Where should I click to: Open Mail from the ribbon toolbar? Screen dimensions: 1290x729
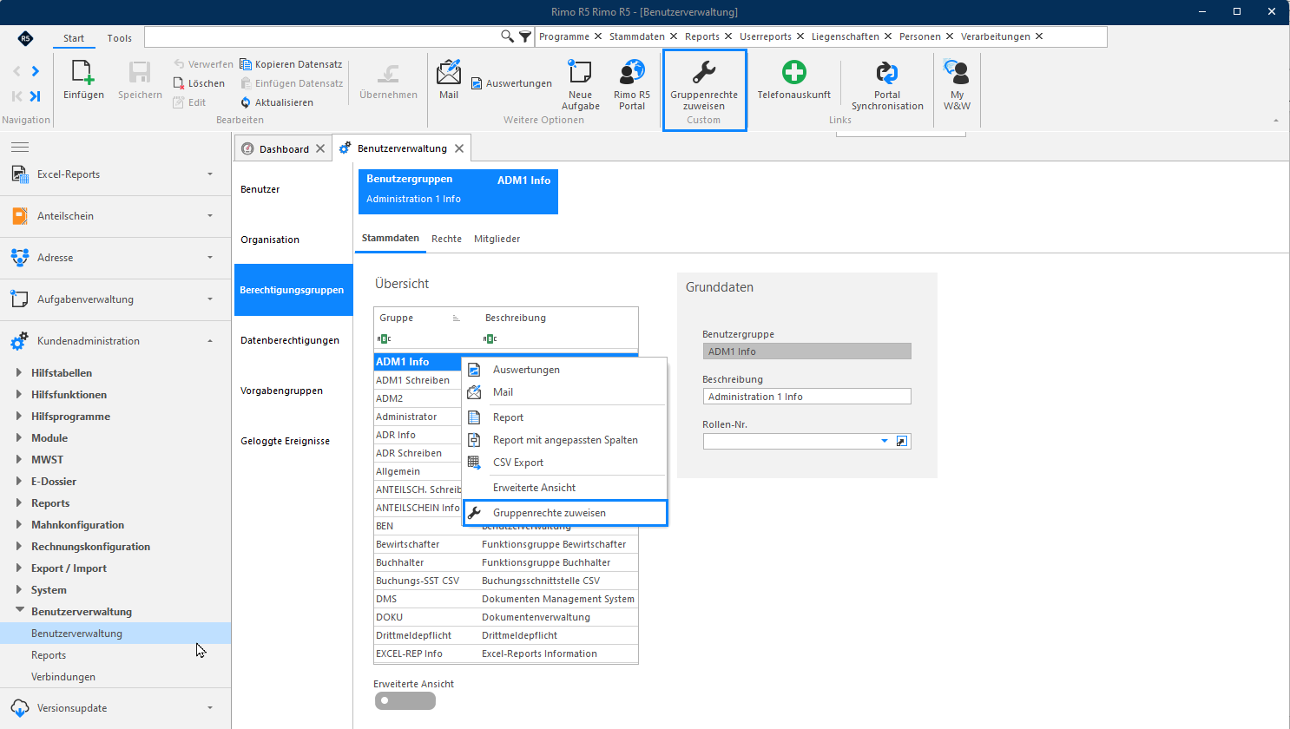pos(449,80)
